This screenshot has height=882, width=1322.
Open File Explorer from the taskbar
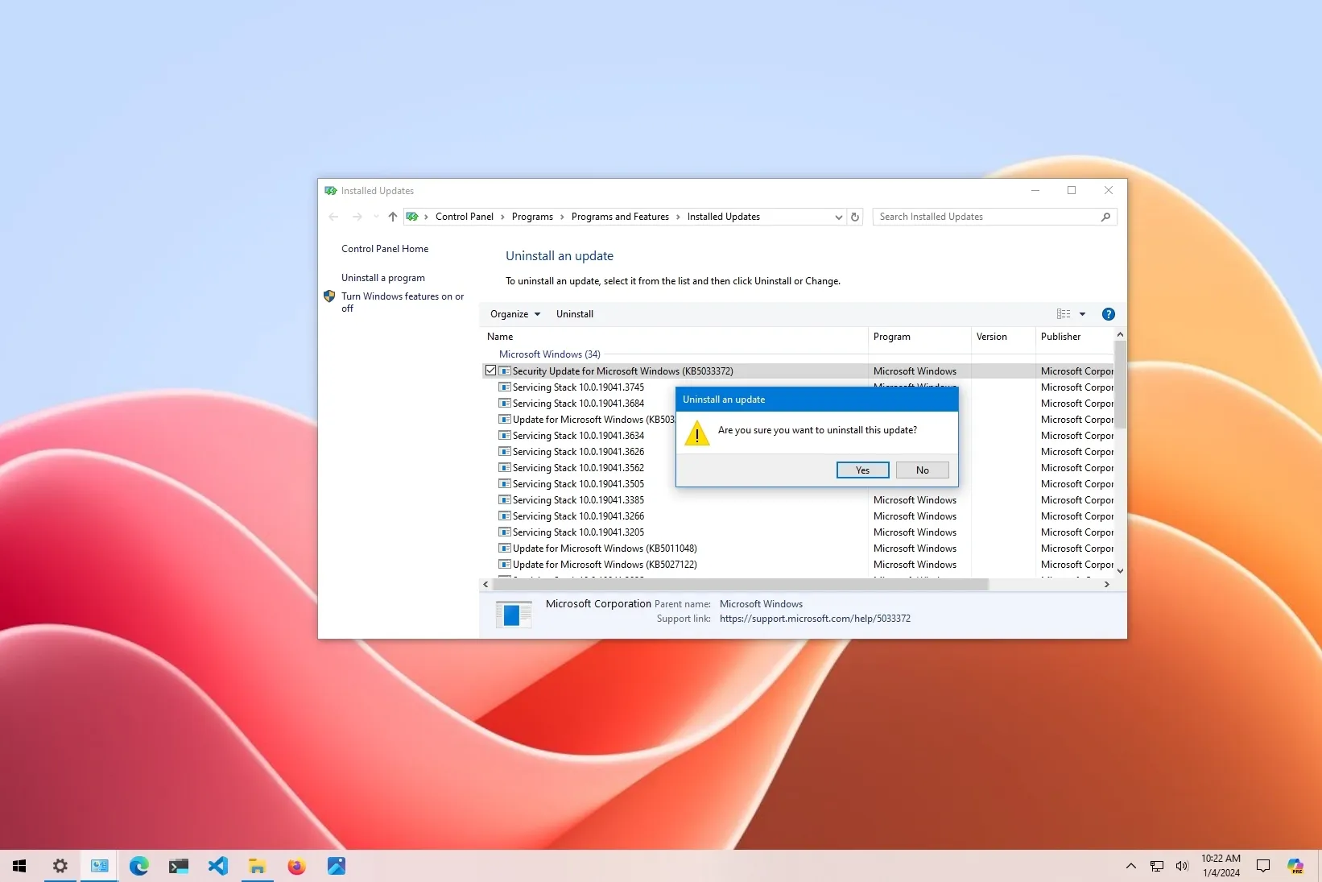(x=258, y=866)
